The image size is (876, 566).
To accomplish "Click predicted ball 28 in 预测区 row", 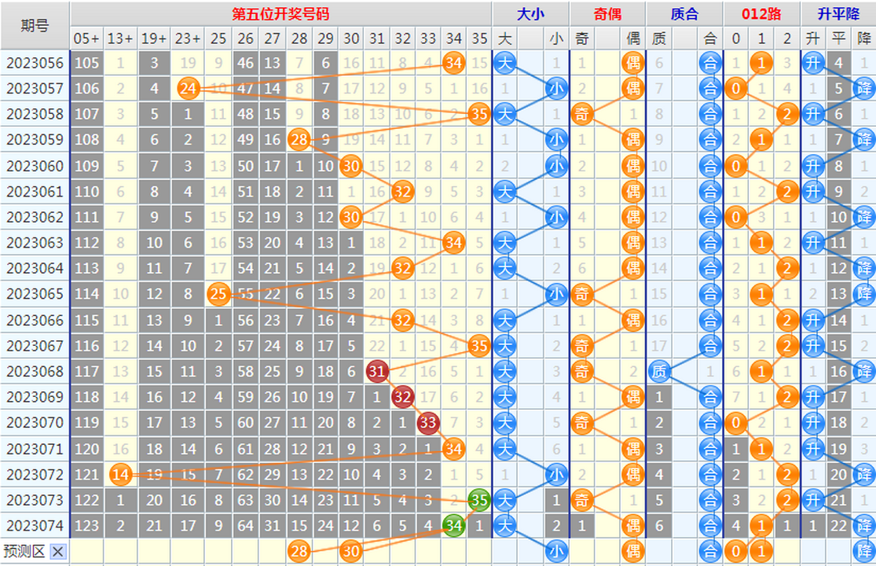I will [x=299, y=552].
